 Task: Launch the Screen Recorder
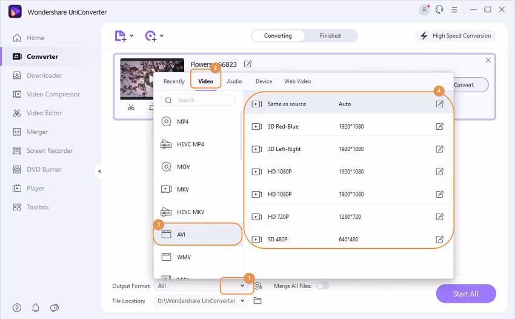[x=42, y=150]
